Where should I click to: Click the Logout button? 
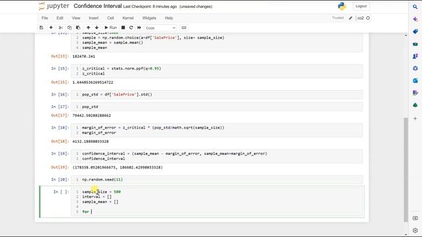(x=361, y=6)
